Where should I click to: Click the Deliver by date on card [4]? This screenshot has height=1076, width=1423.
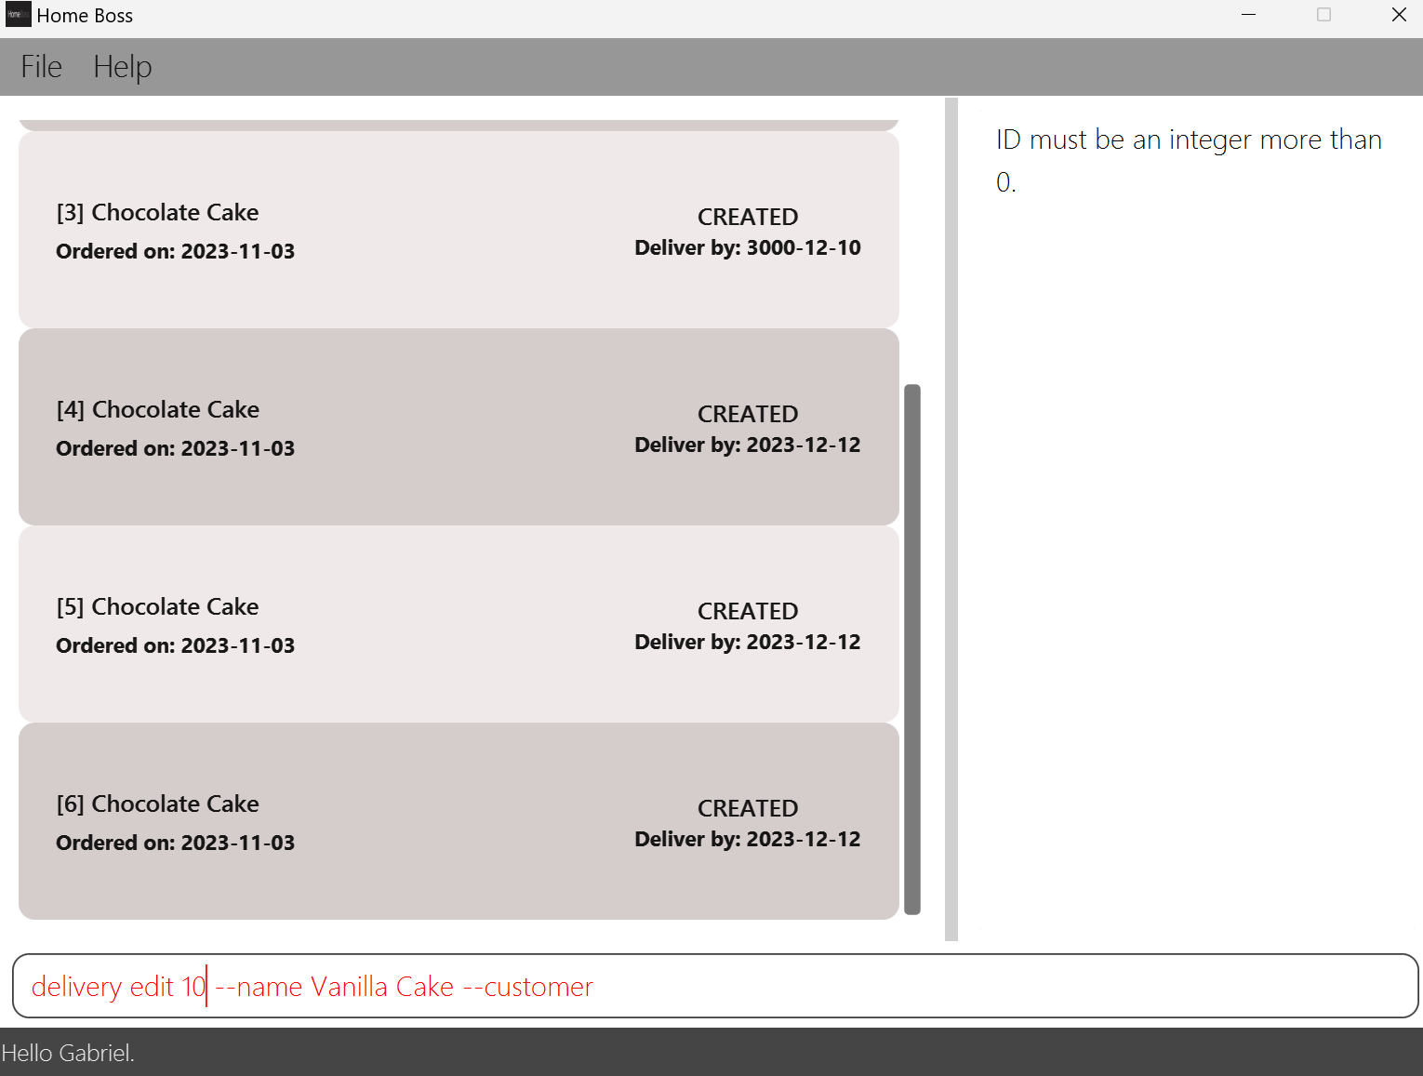(x=747, y=445)
